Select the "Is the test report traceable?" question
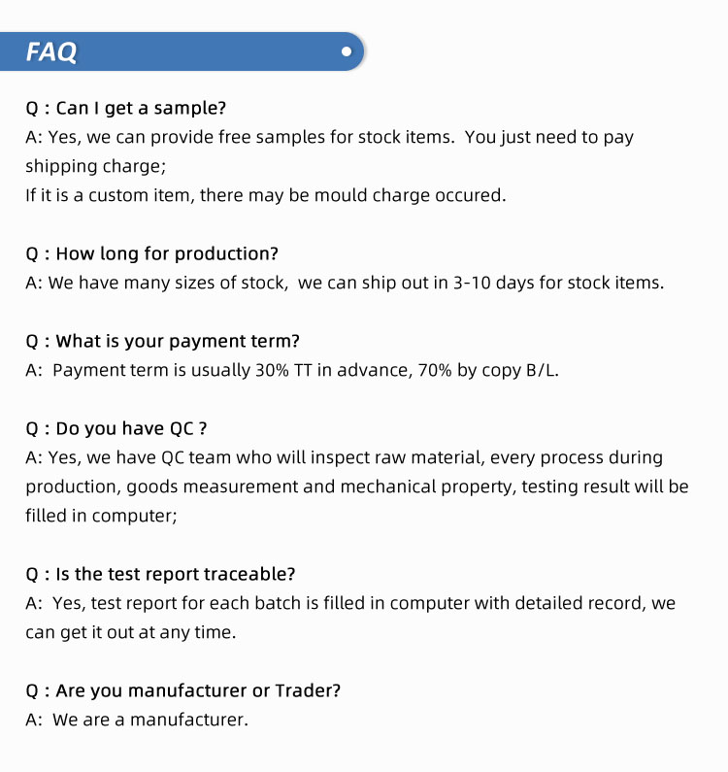The width and height of the screenshot is (728, 772). [x=160, y=574]
